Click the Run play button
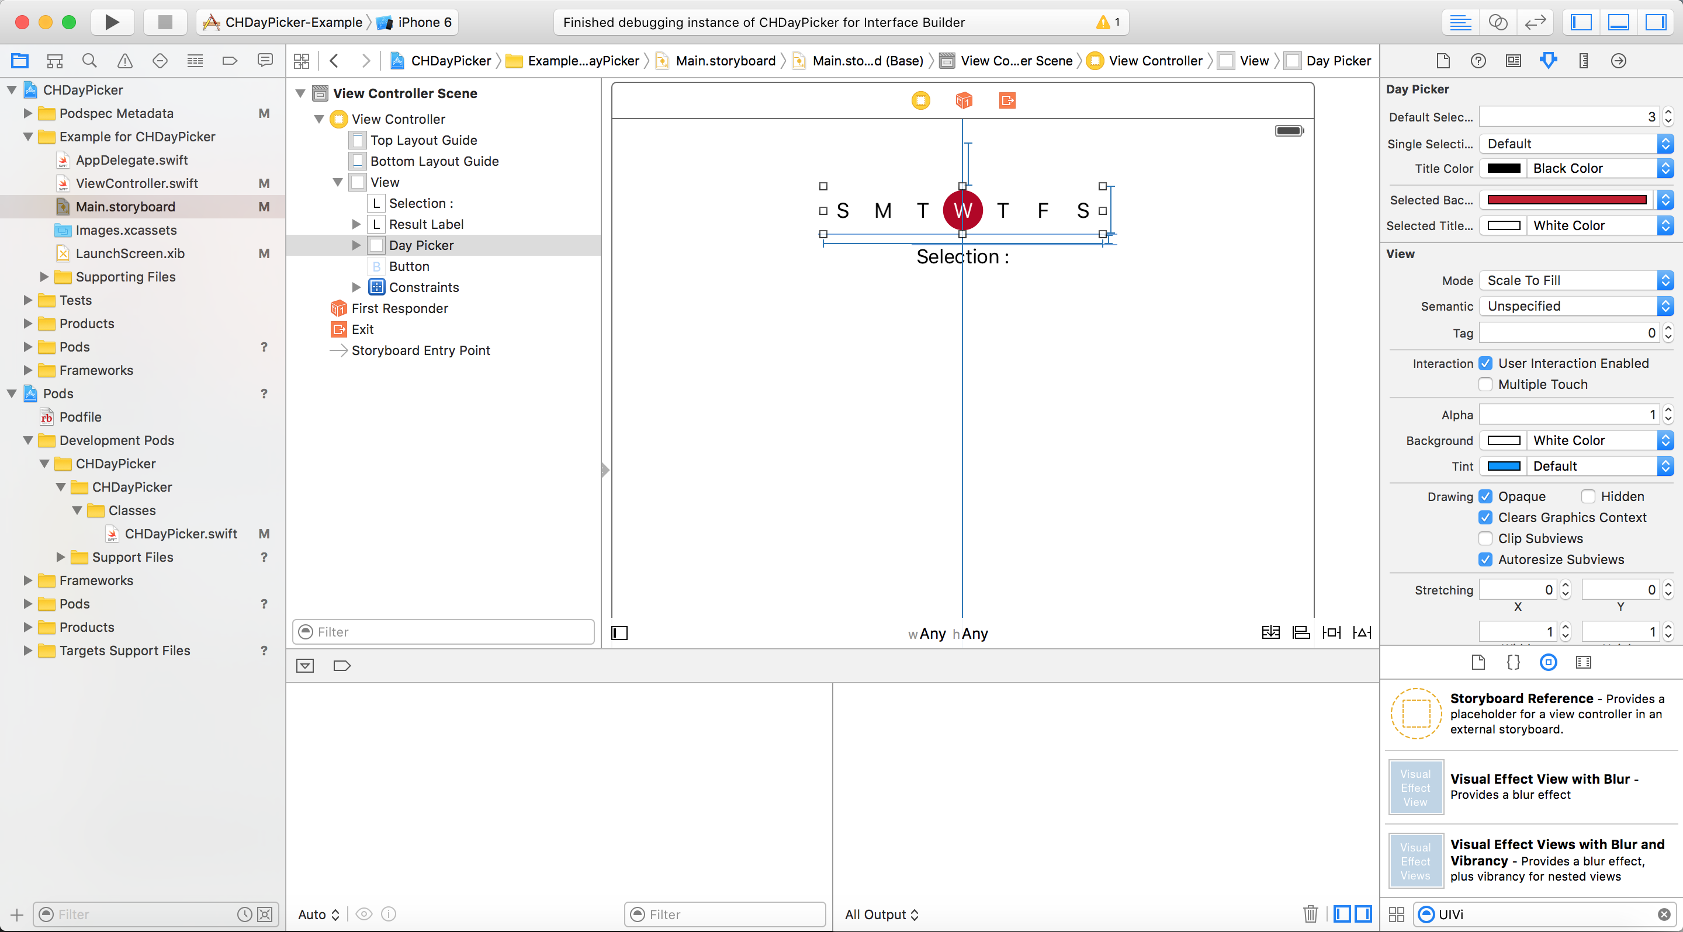The image size is (1683, 932). click(x=112, y=22)
